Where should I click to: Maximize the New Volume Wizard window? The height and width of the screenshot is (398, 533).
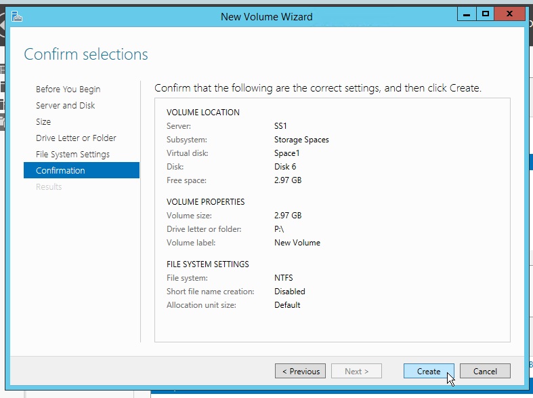486,14
